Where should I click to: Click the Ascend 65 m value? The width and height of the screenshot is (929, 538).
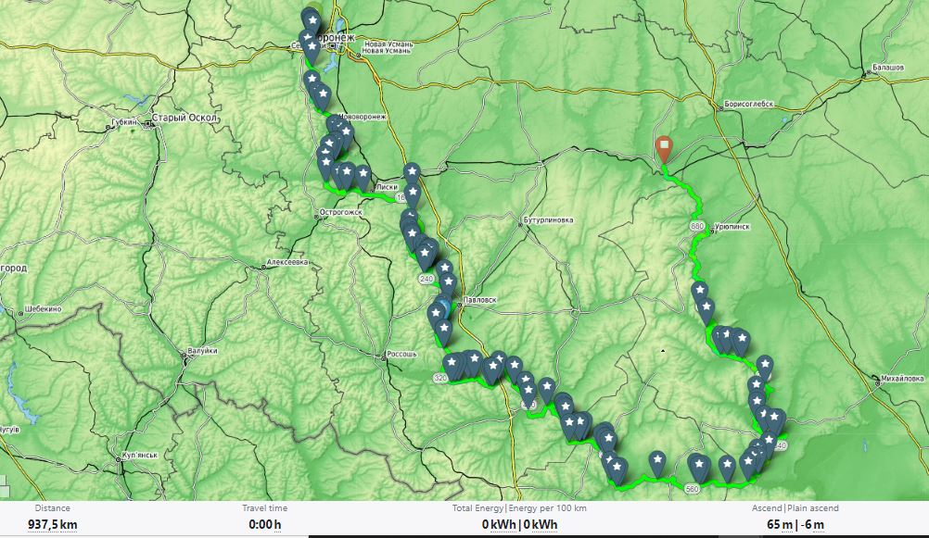779,524
